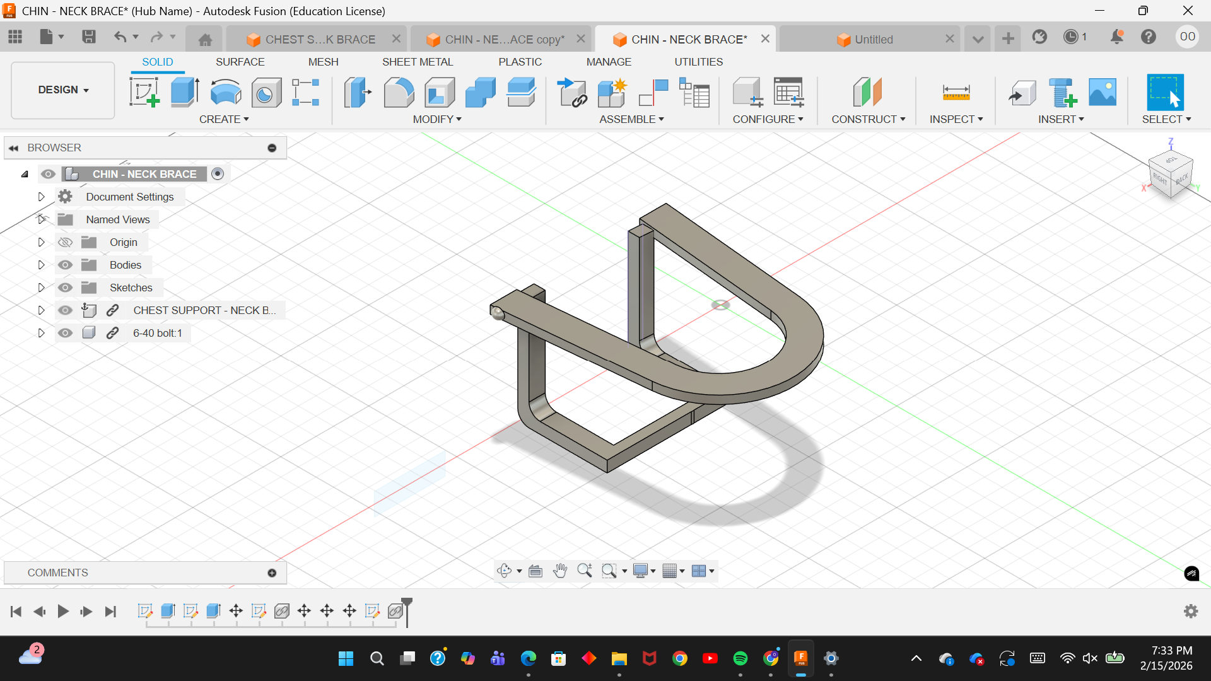Screen dimensions: 1211x681
Task: Expand the 6-40 bolt:1 component node
Action: [x=42, y=333]
